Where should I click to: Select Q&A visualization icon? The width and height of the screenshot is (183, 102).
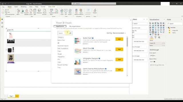tap(153, 35)
